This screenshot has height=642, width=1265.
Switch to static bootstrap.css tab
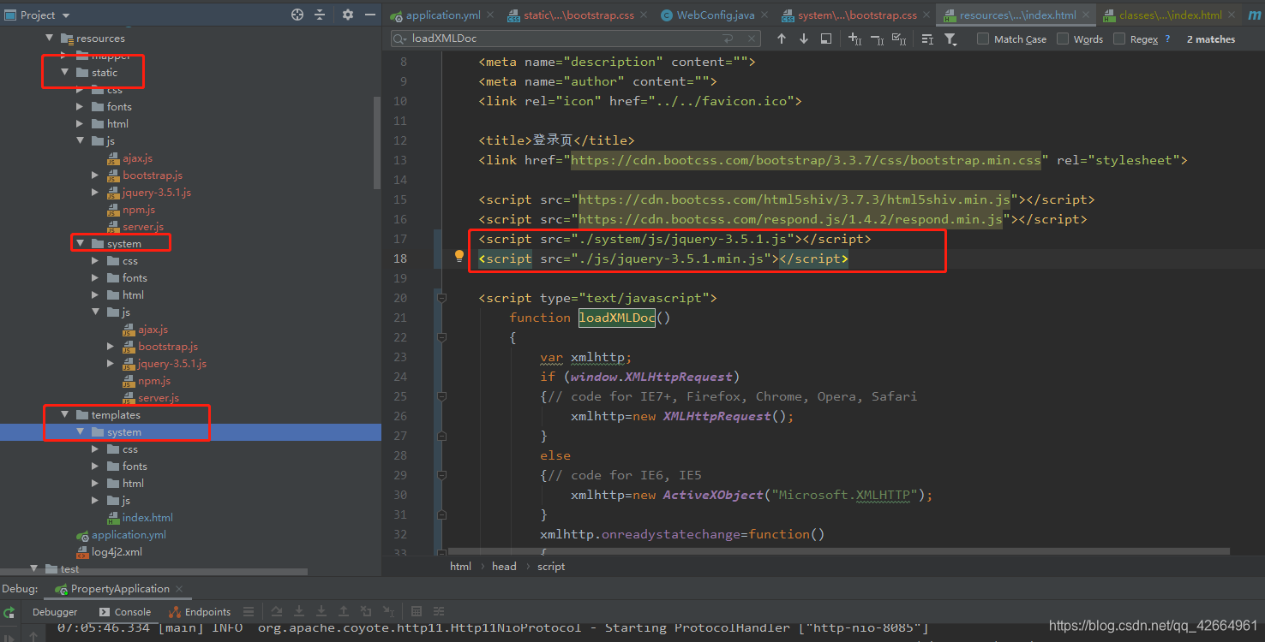click(x=579, y=15)
